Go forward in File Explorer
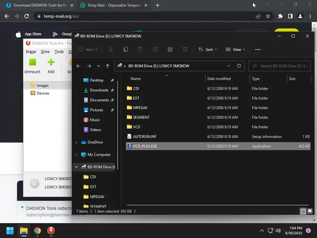This screenshot has width=317, height=238. coord(89,66)
